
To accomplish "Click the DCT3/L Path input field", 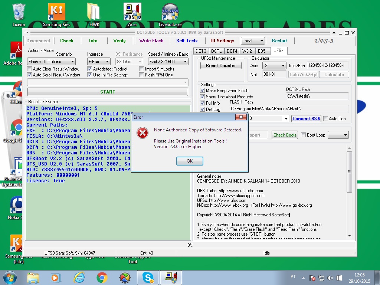I will pos(317,96).
